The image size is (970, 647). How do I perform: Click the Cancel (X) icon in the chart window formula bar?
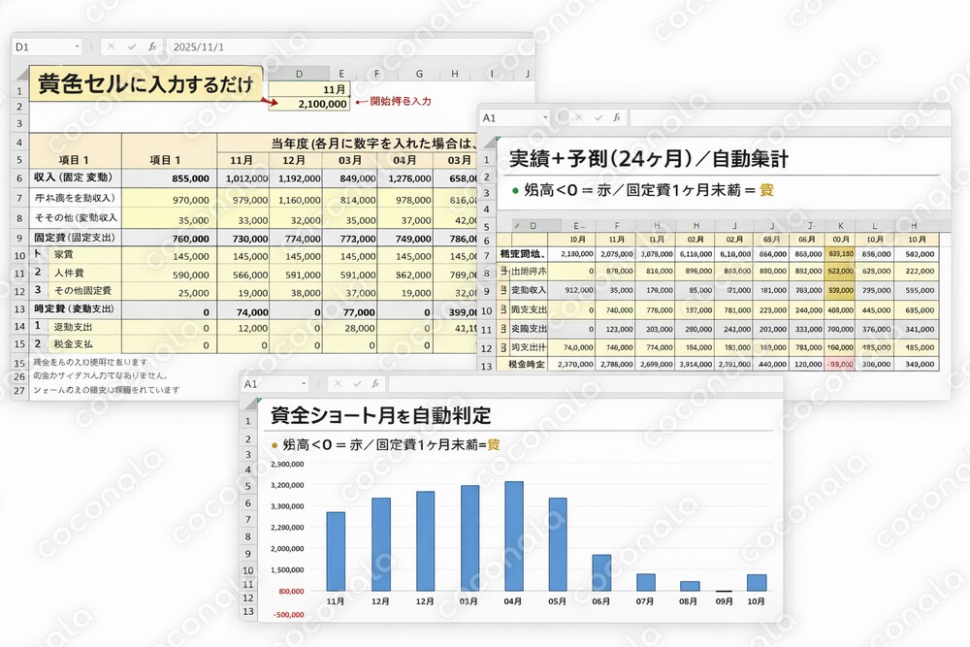pyautogui.click(x=338, y=383)
